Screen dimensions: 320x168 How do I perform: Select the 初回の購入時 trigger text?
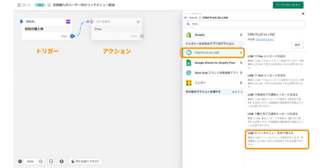click(34, 29)
